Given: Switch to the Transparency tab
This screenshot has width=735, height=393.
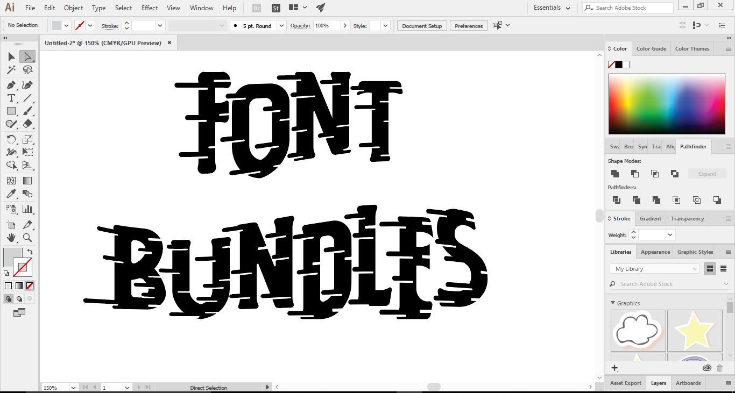Looking at the screenshot, I should tap(687, 218).
